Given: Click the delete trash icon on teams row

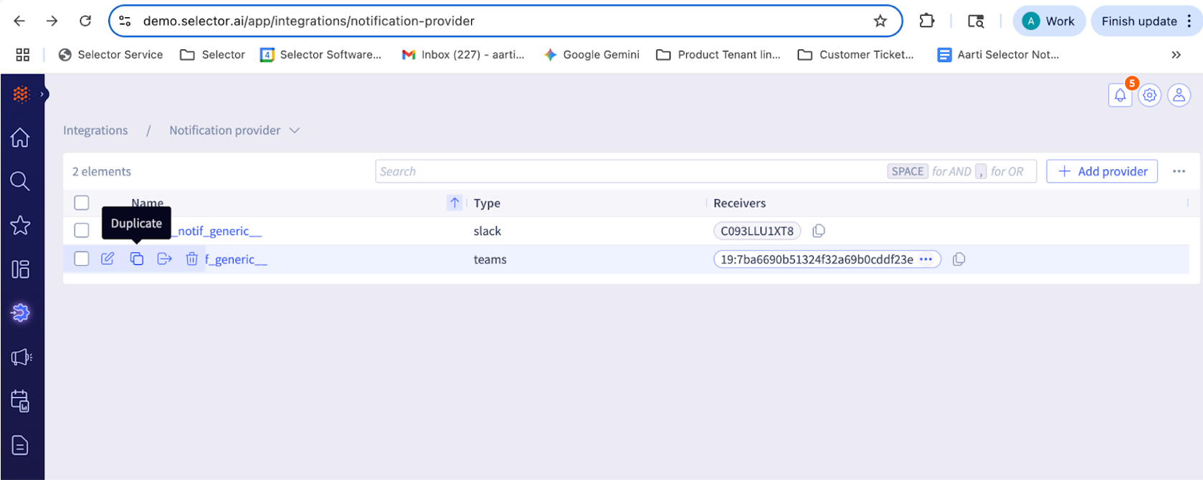Looking at the screenshot, I should coord(191,259).
